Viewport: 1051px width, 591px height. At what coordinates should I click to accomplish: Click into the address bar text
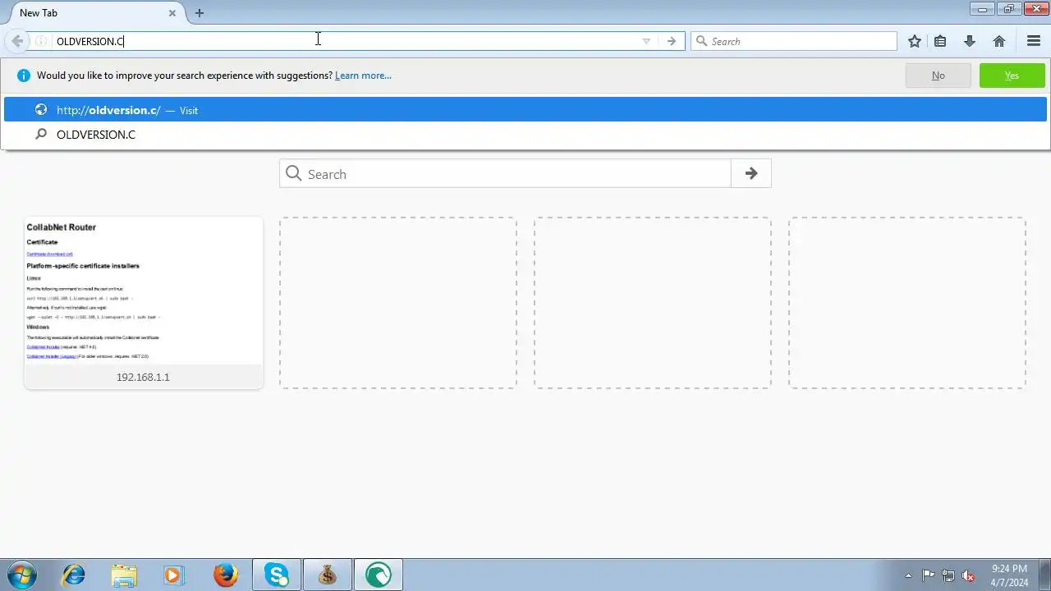click(x=90, y=41)
